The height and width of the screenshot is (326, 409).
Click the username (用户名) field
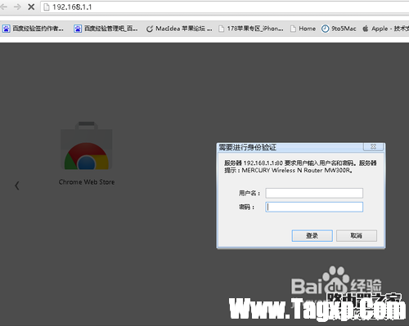314,193
